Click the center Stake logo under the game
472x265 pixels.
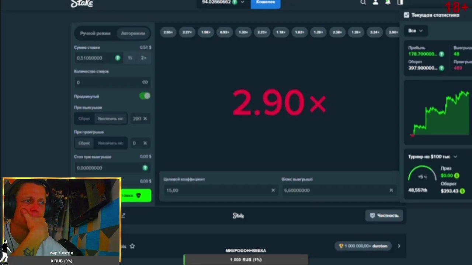point(238,216)
